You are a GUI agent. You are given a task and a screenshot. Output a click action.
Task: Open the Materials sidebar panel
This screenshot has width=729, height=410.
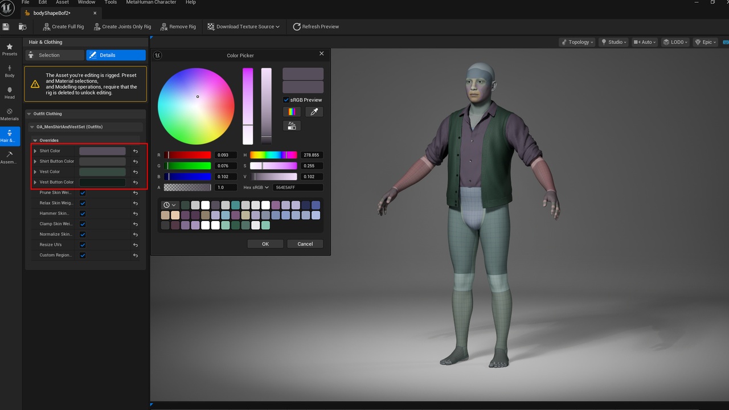tap(10, 114)
